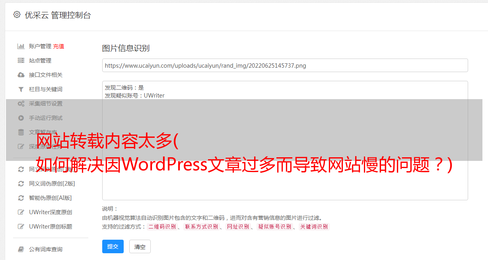Open UWriter原创标题 page
Viewport: 488px width, 260px height.
click(x=51, y=227)
